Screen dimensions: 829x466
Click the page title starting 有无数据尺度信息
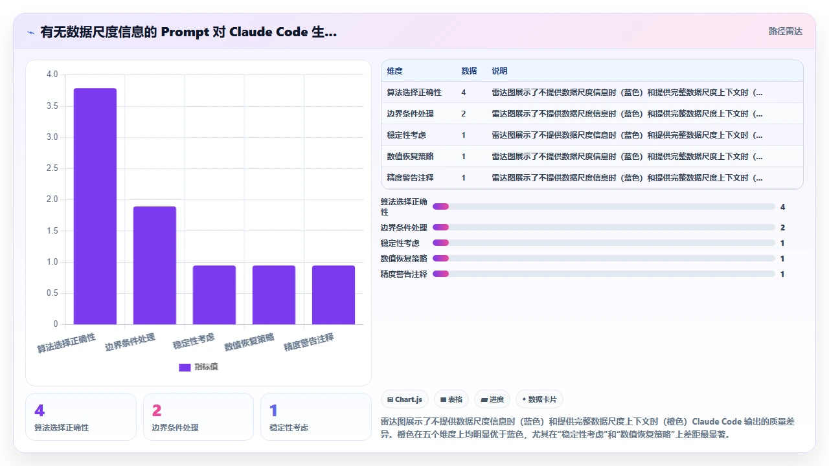pyautogui.click(x=188, y=32)
